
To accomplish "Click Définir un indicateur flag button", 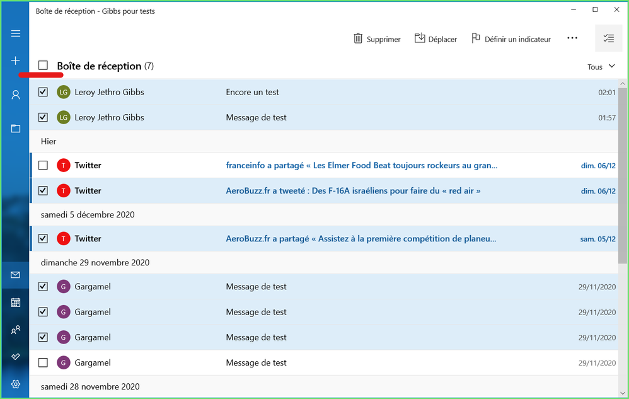I will click(x=511, y=39).
